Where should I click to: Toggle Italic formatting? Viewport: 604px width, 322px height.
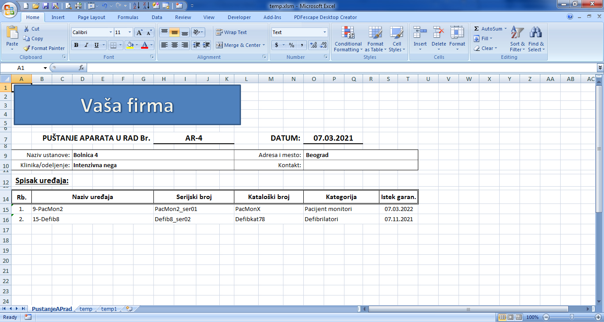click(x=86, y=45)
